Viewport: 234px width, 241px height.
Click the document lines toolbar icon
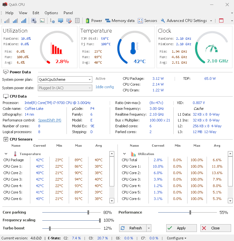[77, 21]
